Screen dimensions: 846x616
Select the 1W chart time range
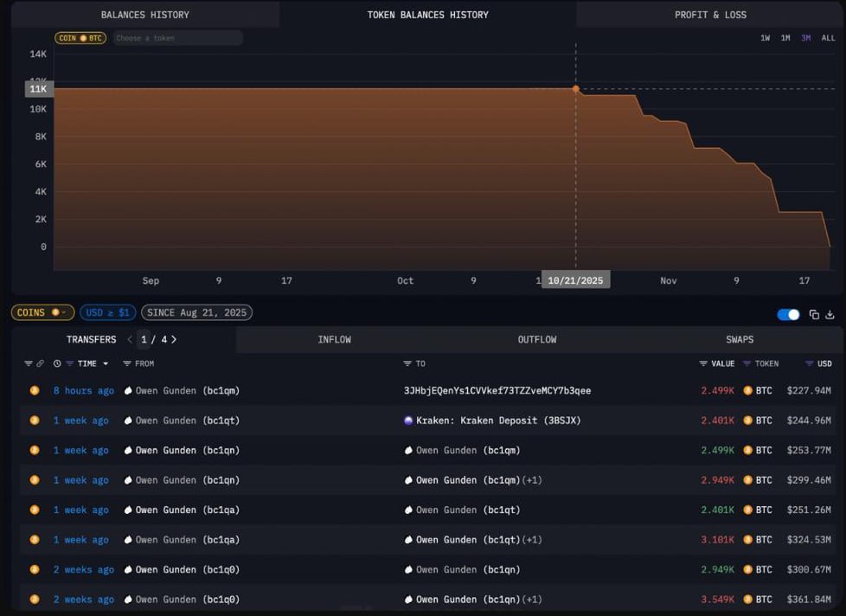(765, 38)
